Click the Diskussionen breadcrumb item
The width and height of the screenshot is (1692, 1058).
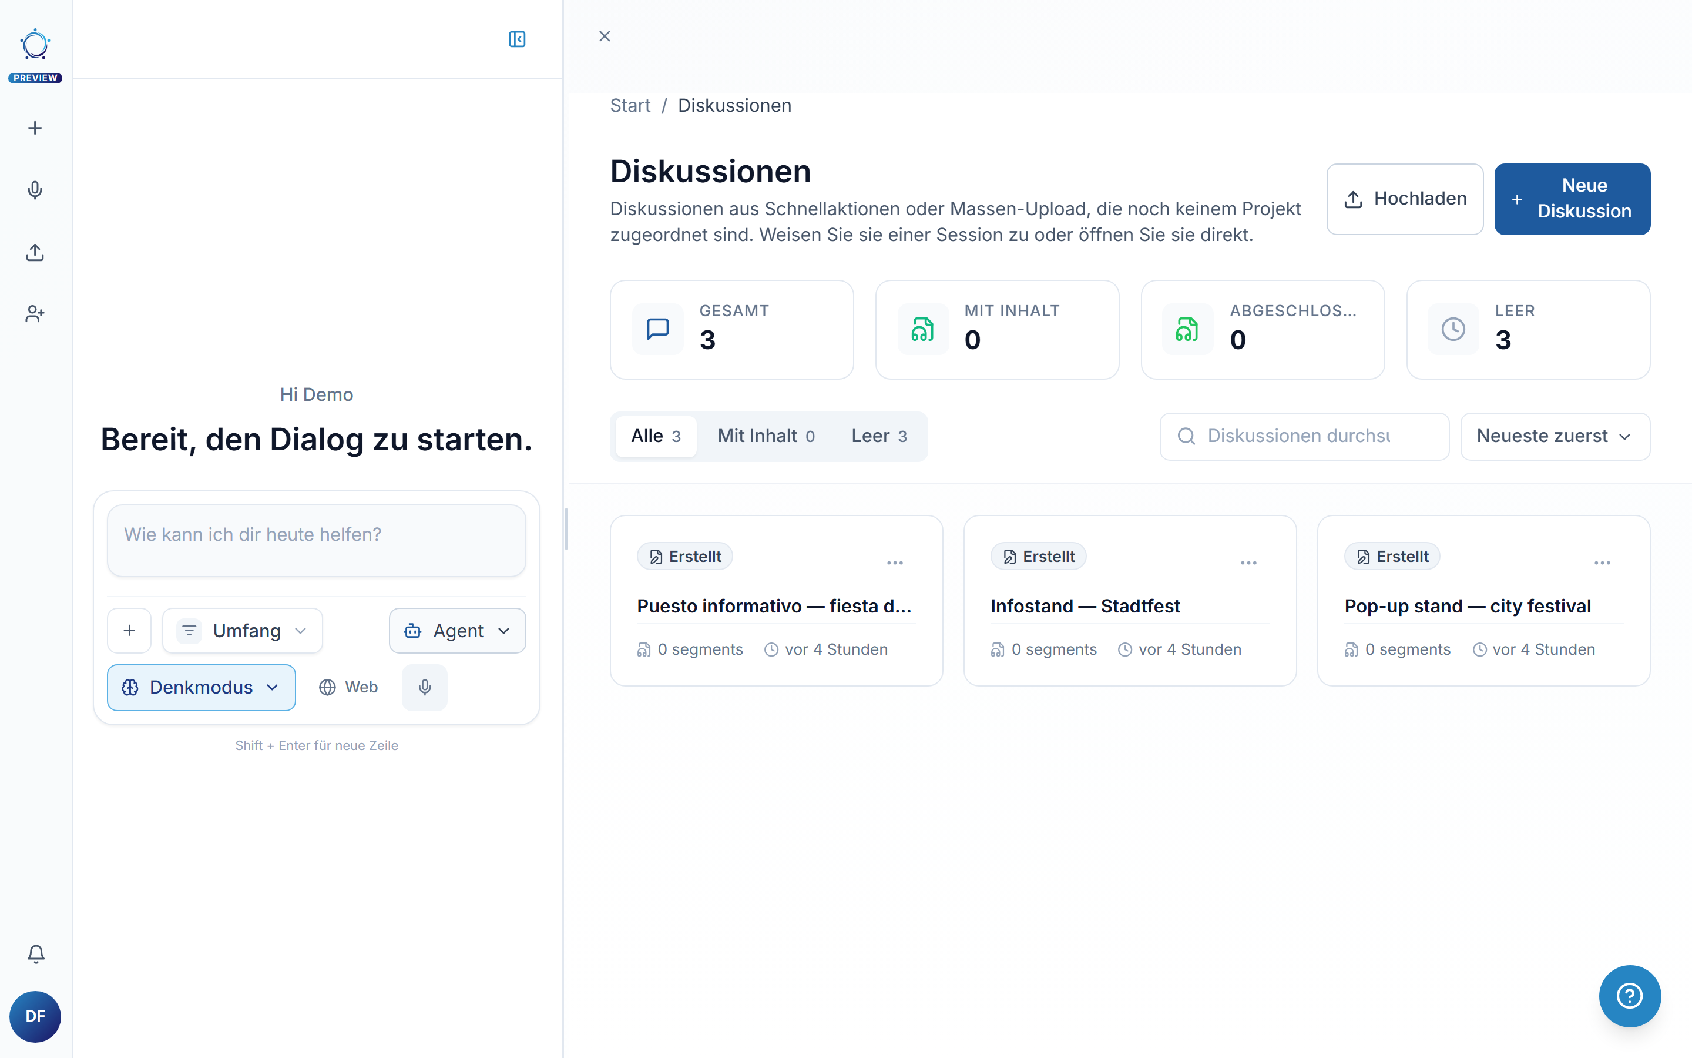(734, 106)
